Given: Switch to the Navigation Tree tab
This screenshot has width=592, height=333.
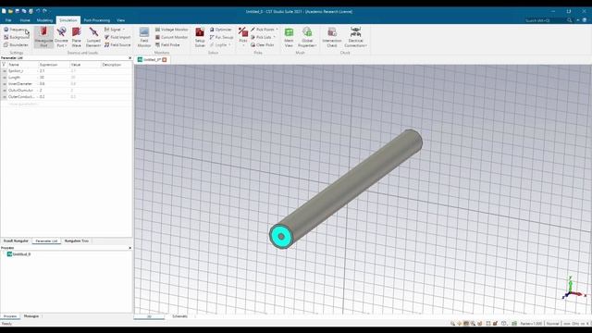Looking at the screenshot, I should click(77, 240).
